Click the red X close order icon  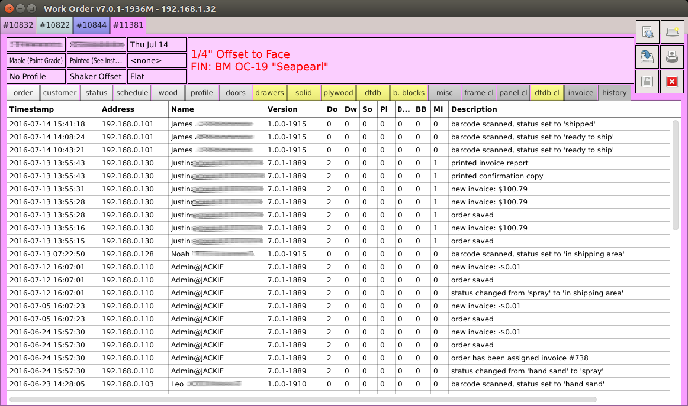pos(671,81)
